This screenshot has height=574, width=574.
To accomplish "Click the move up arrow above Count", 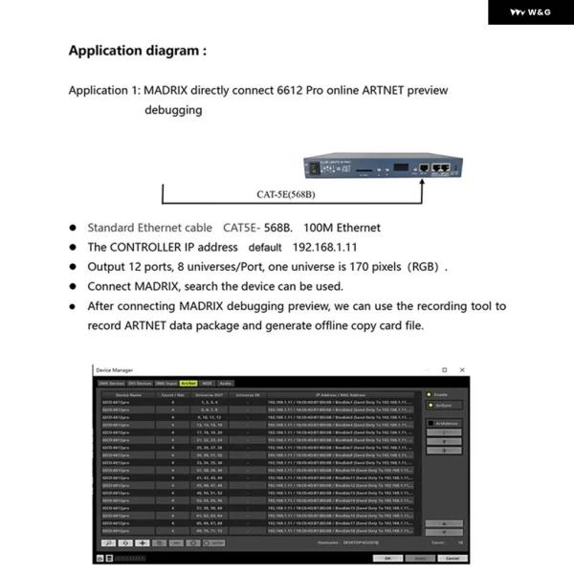I will pyautogui.click(x=443, y=523).
